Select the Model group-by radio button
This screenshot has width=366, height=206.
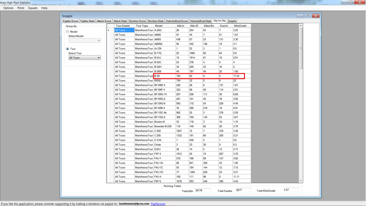point(67,32)
